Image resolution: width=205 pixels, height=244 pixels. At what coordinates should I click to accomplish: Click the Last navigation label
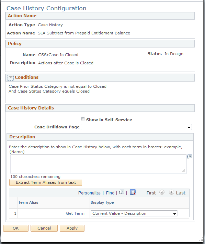181,193
